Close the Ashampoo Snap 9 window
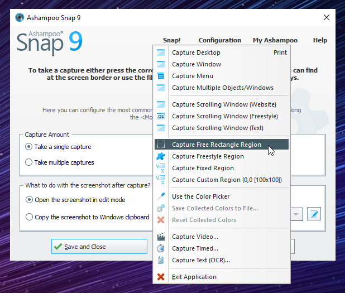 point(327,17)
